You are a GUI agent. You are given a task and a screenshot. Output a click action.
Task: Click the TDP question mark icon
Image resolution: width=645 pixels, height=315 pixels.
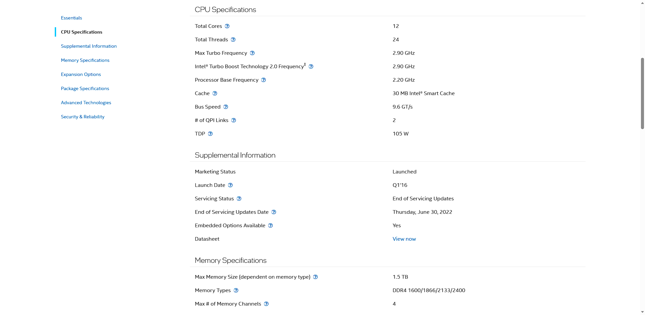click(x=210, y=134)
